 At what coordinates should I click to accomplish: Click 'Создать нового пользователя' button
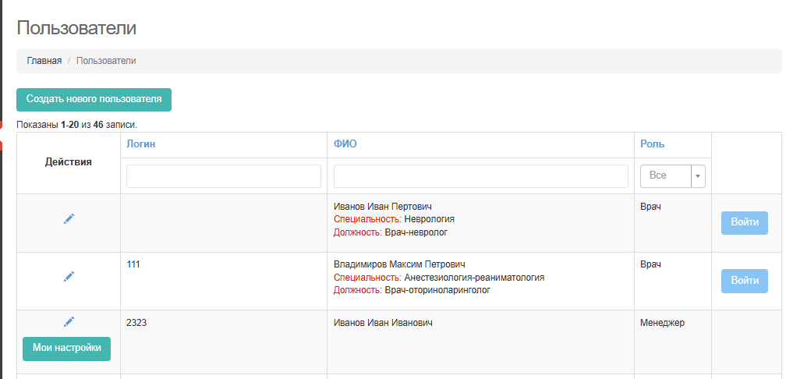[x=94, y=100]
